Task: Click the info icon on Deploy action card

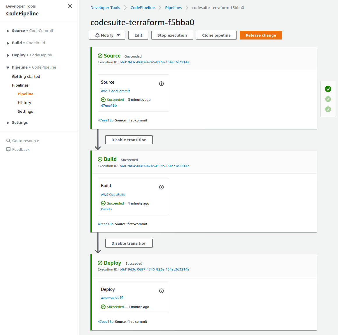Action: (161, 291)
